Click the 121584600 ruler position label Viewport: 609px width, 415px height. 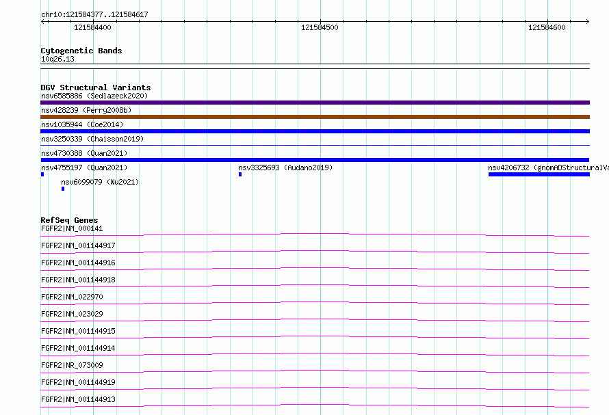tap(547, 27)
